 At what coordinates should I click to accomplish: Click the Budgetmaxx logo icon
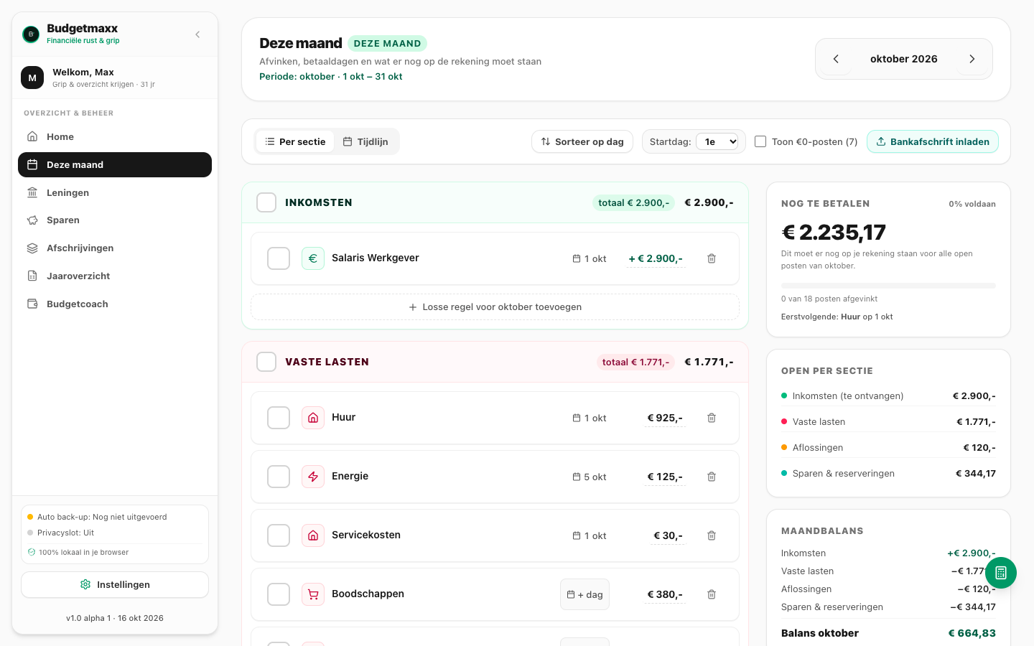[x=31, y=34]
